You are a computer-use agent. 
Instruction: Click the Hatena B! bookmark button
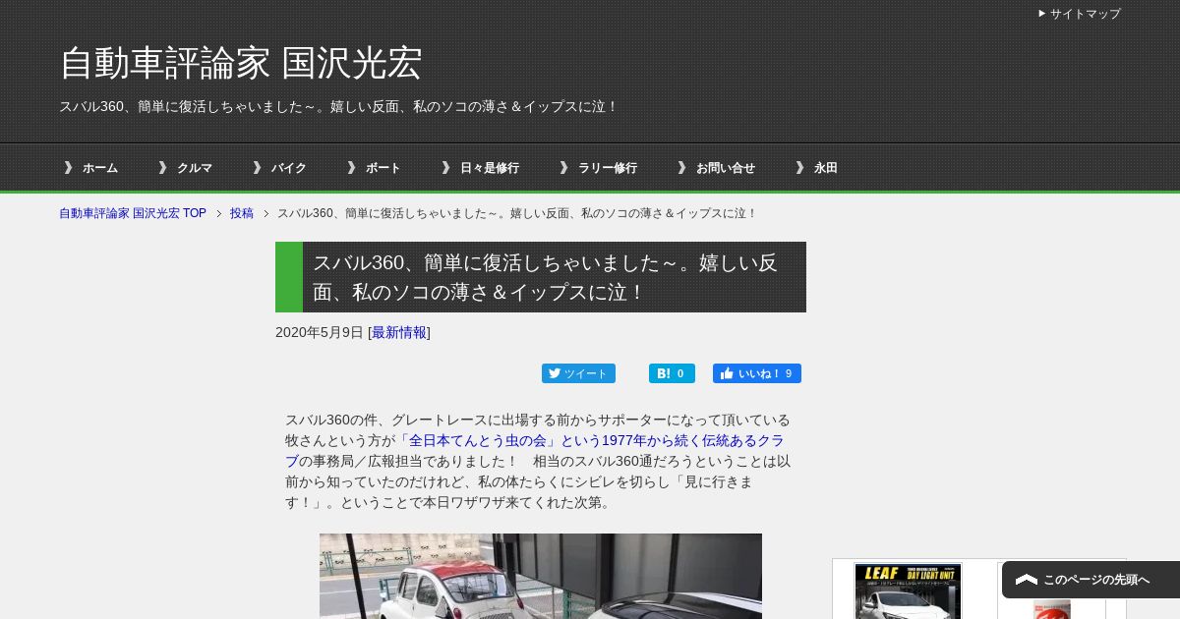672,373
